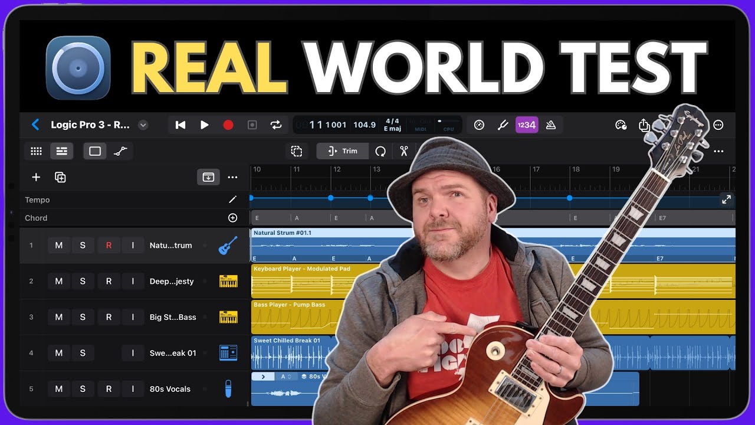Screen dimensions: 755x425
Task: Add a new track with the plus icon
Action: (x=36, y=177)
